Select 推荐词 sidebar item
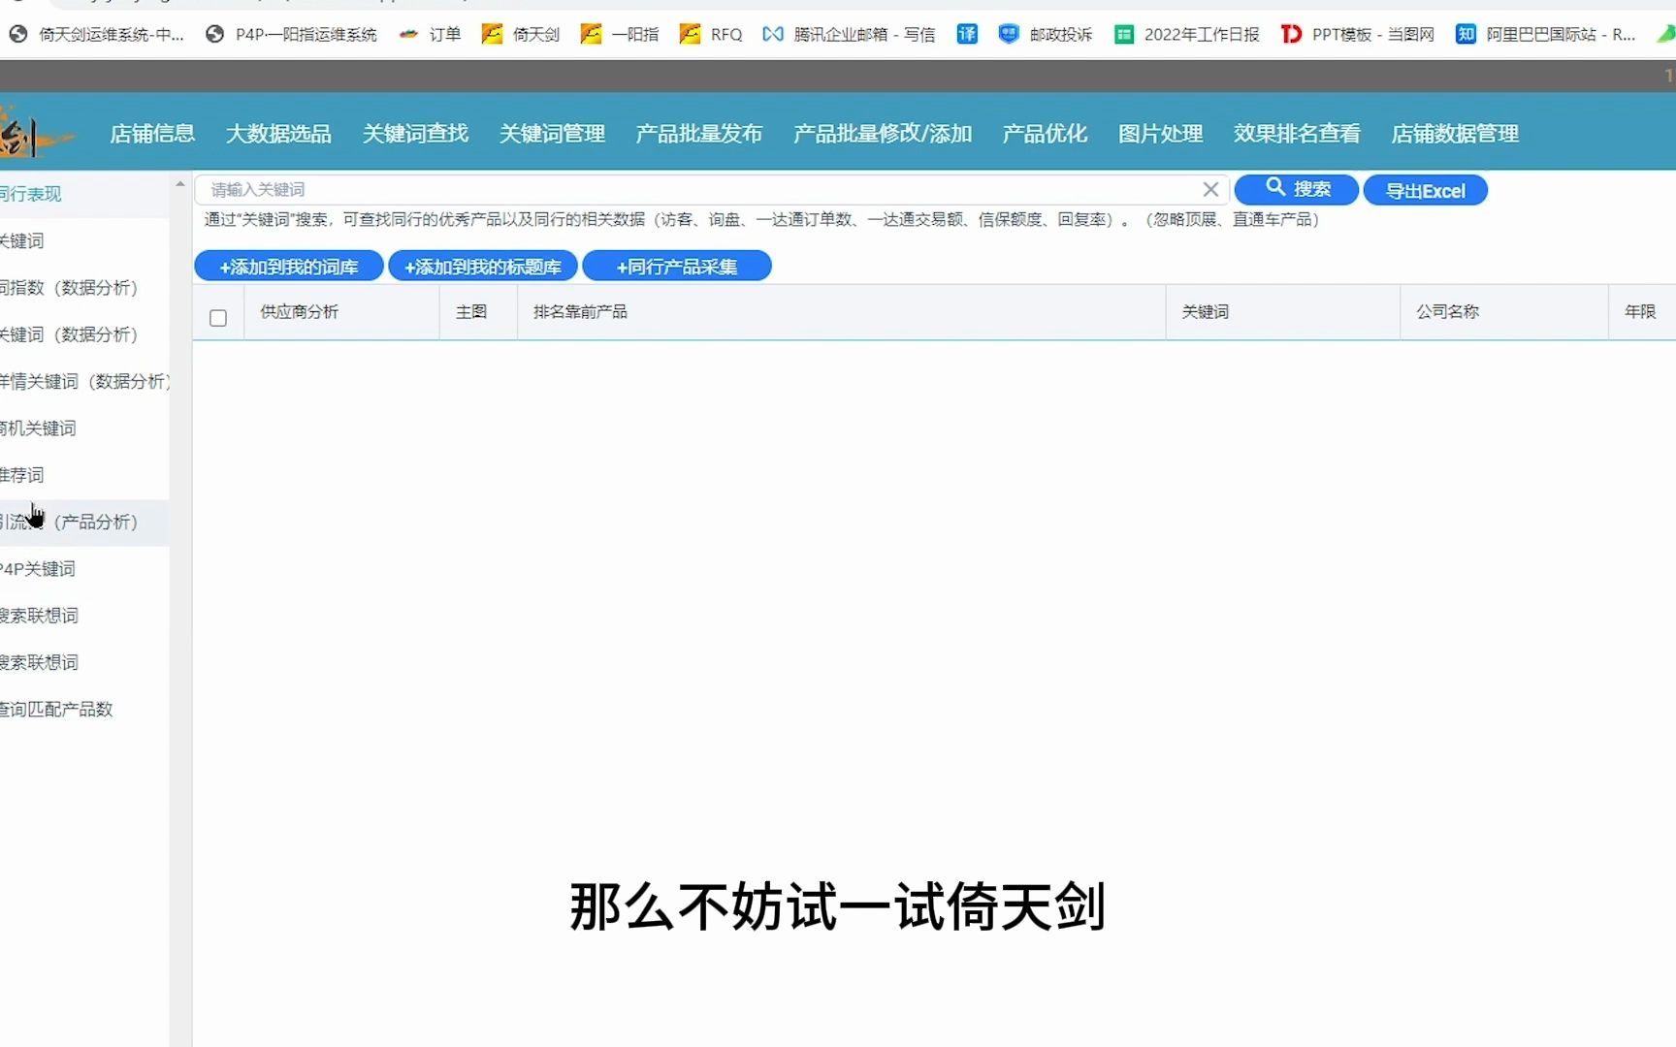Viewport: 1676px width, 1047px height. (84, 475)
